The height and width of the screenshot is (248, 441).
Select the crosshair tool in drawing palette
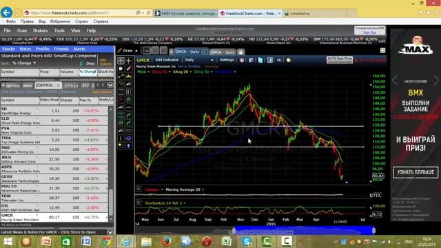pyautogui.click(x=129, y=61)
